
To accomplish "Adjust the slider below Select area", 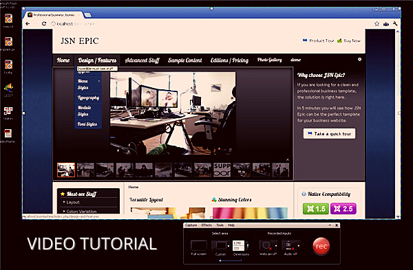I will [230, 260].
